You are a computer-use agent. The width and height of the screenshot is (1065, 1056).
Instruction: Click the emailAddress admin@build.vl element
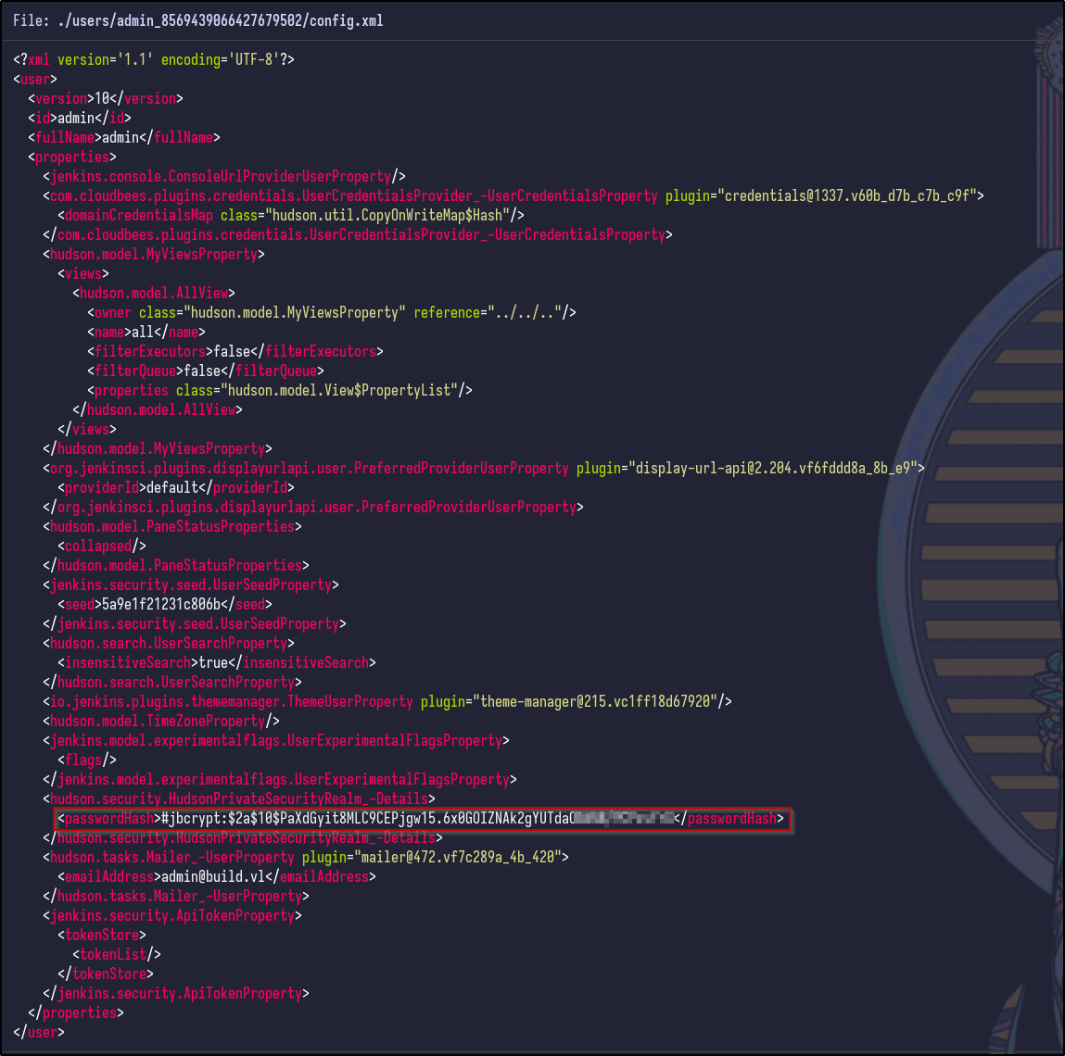[217, 876]
